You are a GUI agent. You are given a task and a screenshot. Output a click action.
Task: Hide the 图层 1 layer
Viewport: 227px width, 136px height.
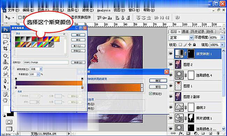click(171, 86)
